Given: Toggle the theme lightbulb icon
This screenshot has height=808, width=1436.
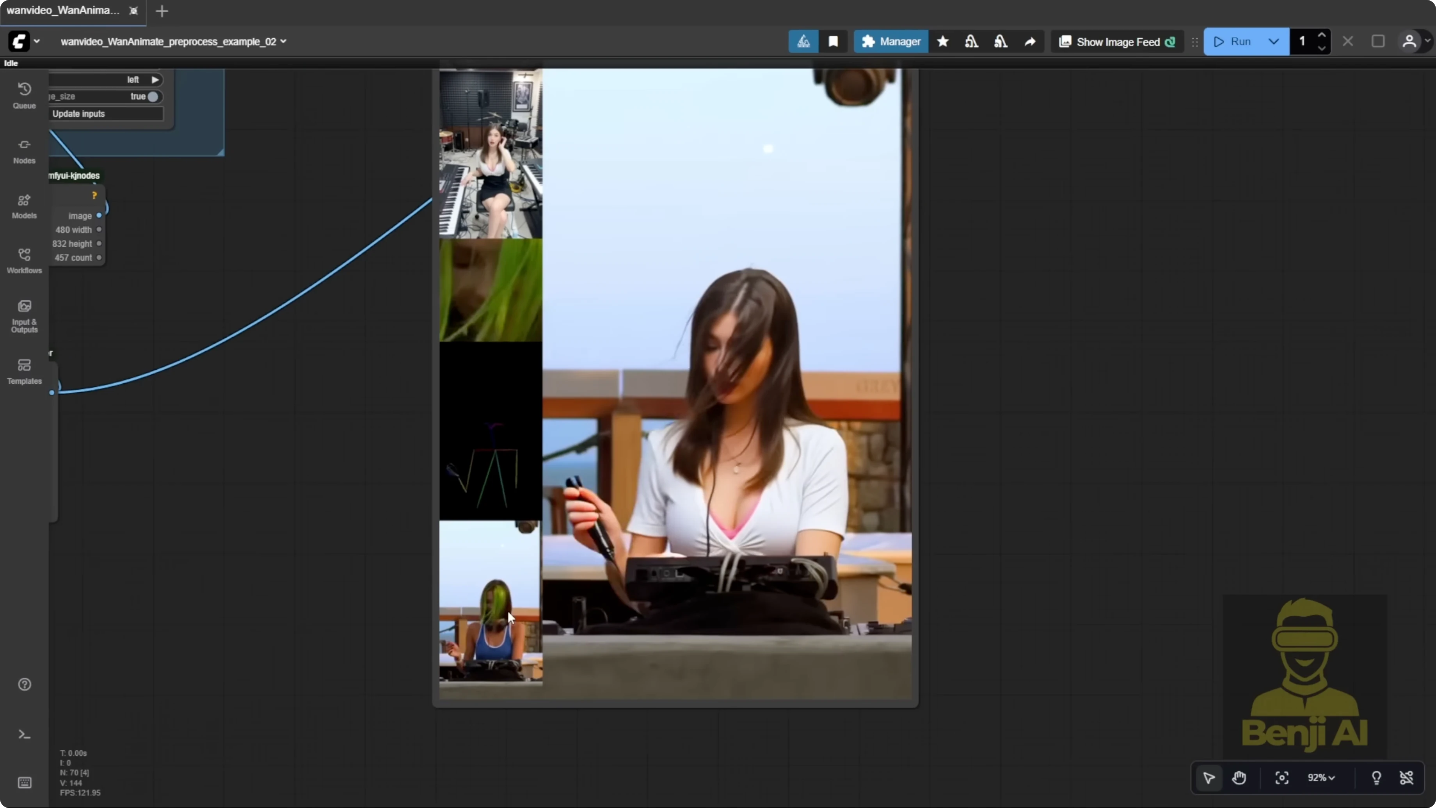Looking at the screenshot, I should (1376, 778).
